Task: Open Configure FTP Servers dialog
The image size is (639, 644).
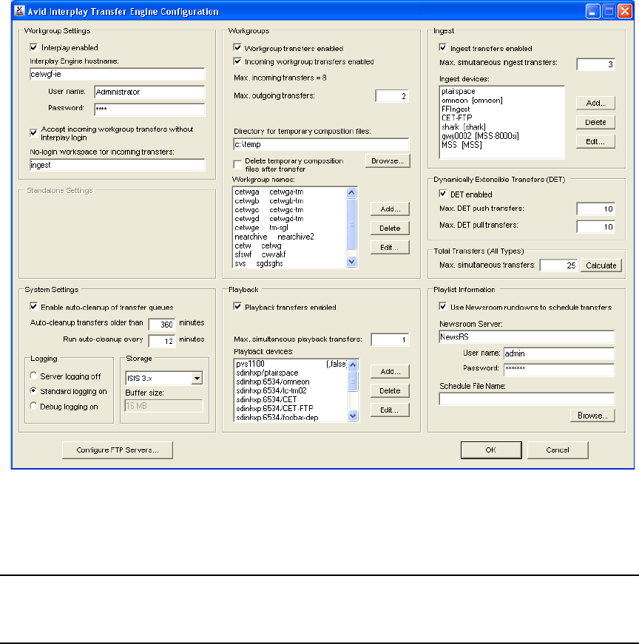Action: click(x=118, y=450)
